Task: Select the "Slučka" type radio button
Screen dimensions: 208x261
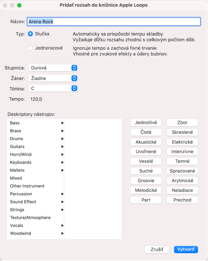Action: pyautogui.click(x=31, y=34)
